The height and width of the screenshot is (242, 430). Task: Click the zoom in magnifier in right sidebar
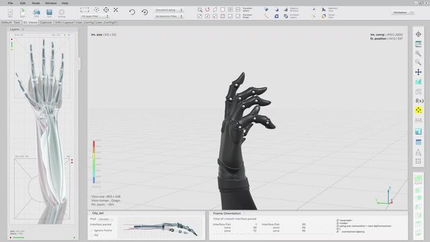tap(418, 54)
